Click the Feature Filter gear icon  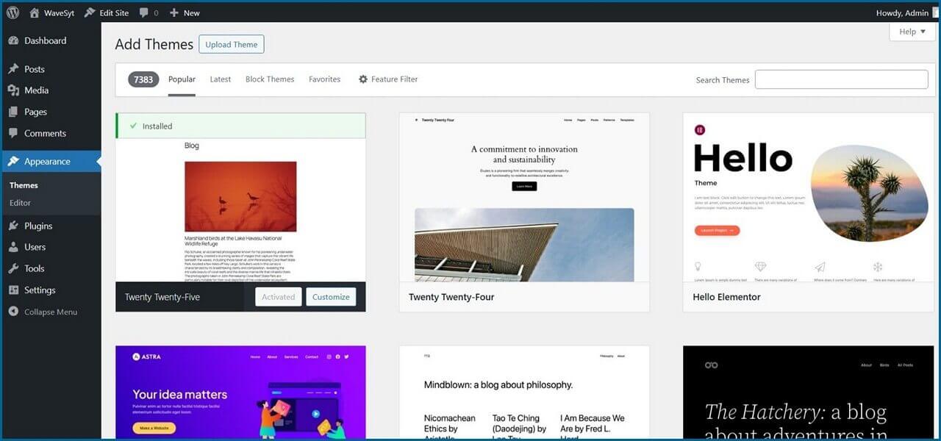362,79
